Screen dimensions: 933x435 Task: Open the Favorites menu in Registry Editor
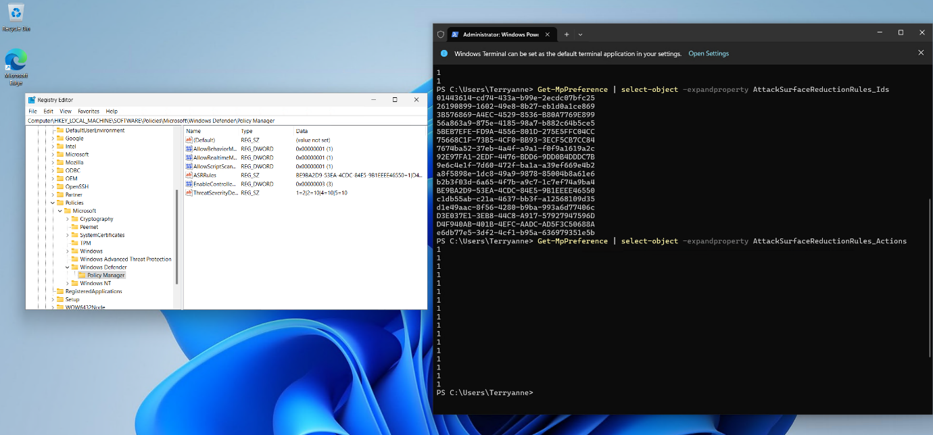[x=88, y=111]
